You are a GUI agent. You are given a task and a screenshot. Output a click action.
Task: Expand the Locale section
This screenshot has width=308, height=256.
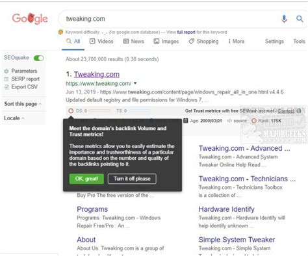point(14,118)
